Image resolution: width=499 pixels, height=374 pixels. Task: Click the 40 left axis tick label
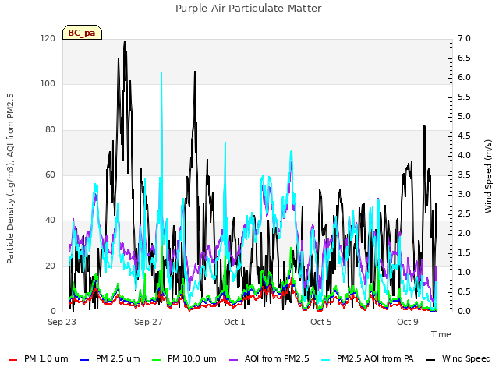(x=50, y=220)
